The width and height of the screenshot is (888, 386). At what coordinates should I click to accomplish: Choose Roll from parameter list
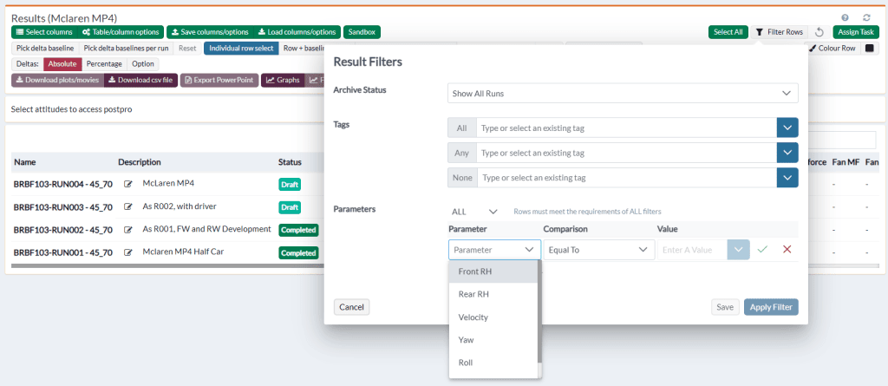tap(493, 363)
